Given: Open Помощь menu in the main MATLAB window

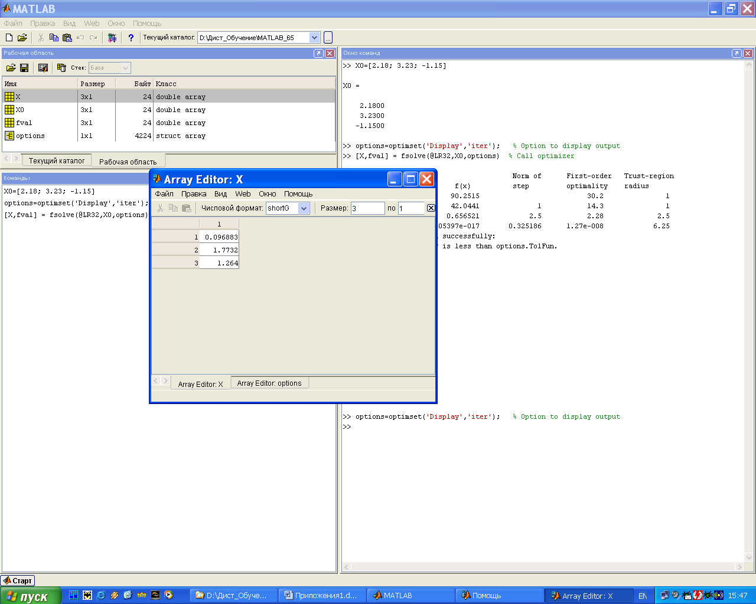Looking at the screenshot, I should point(147,24).
